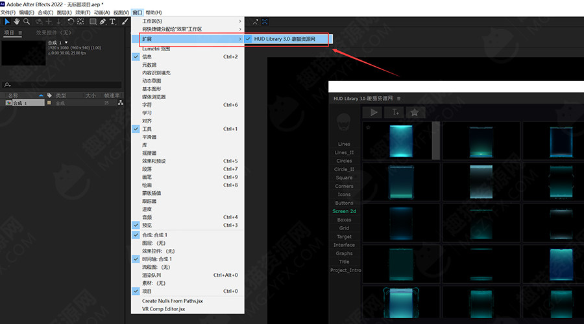Click the blue bounding box icon in toolbar
The height and width of the screenshot is (324, 584).
coord(265,22)
